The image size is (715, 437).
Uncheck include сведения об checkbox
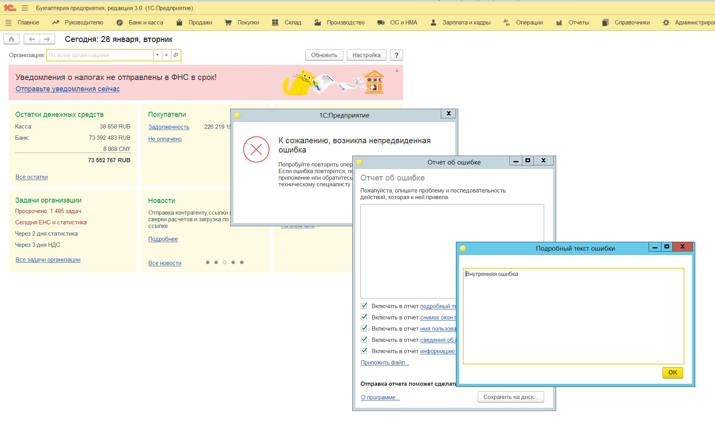364,340
